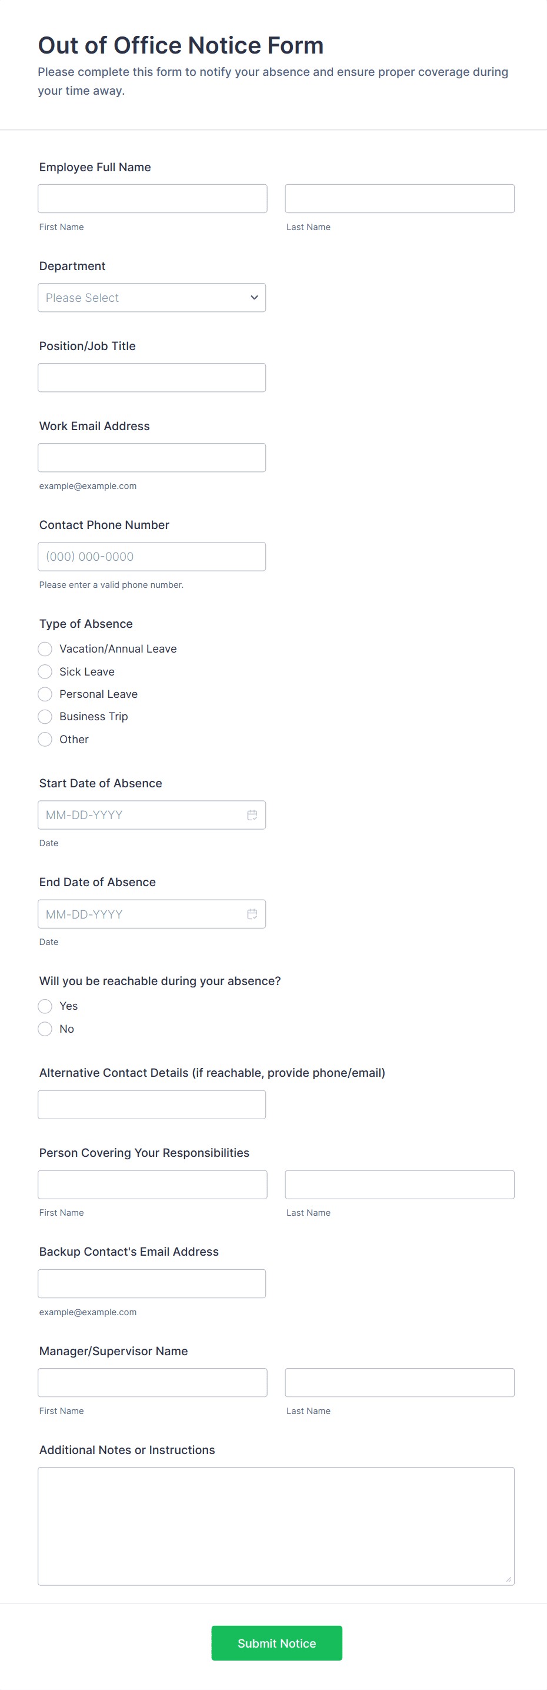Focus the Contact Phone Number field
This screenshot has width=547, height=1690.
pyautogui.click(x=152, y=557)
